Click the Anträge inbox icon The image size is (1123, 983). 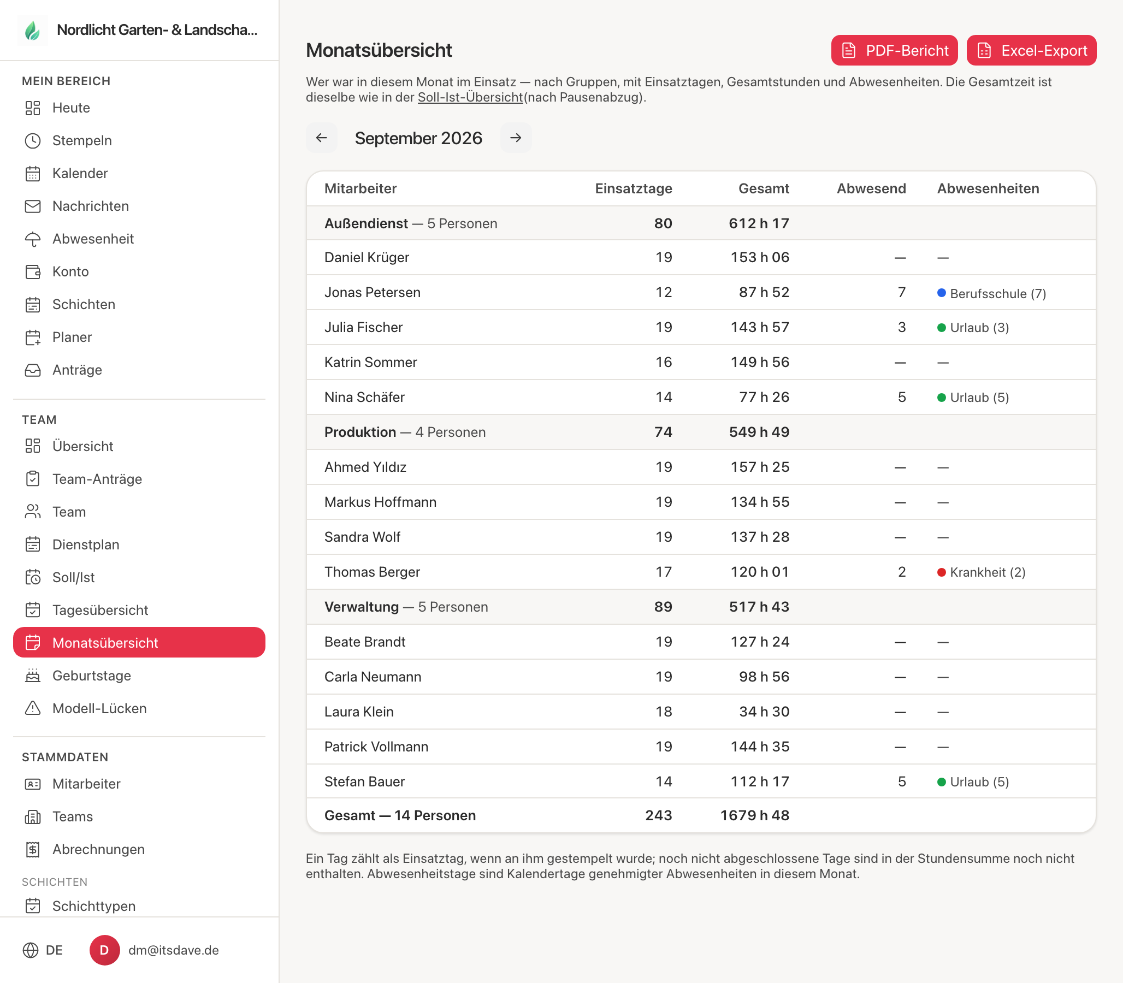33,370
